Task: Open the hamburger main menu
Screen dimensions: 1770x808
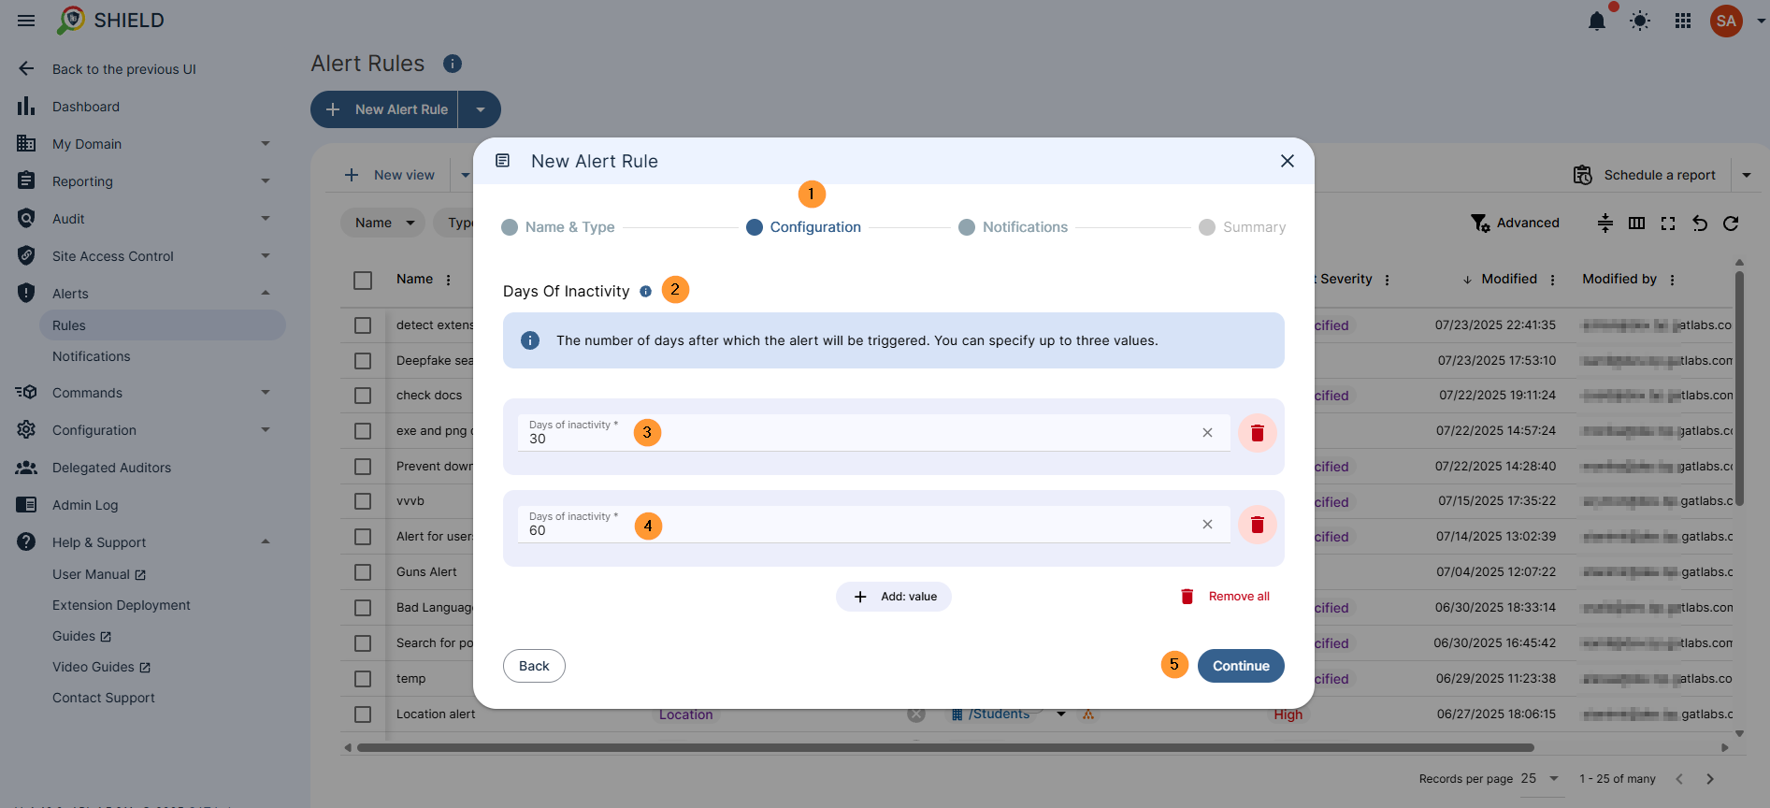Action: (26, 21)
